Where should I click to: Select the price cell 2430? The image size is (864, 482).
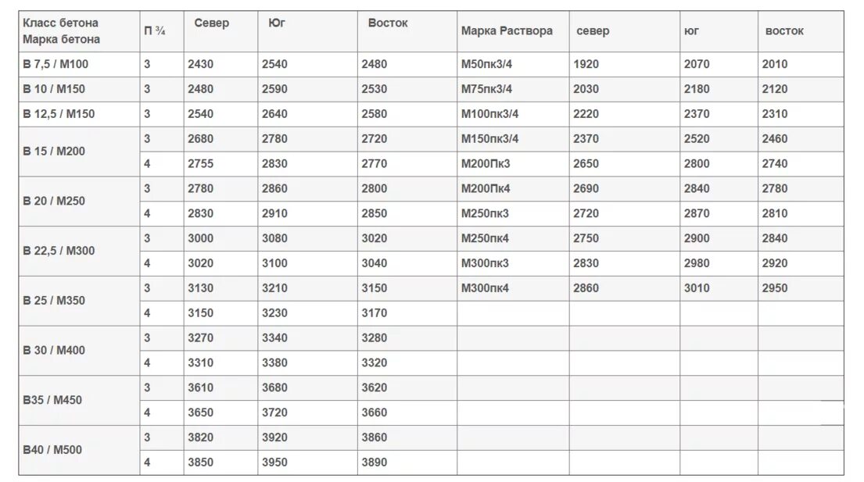point(221,64)
